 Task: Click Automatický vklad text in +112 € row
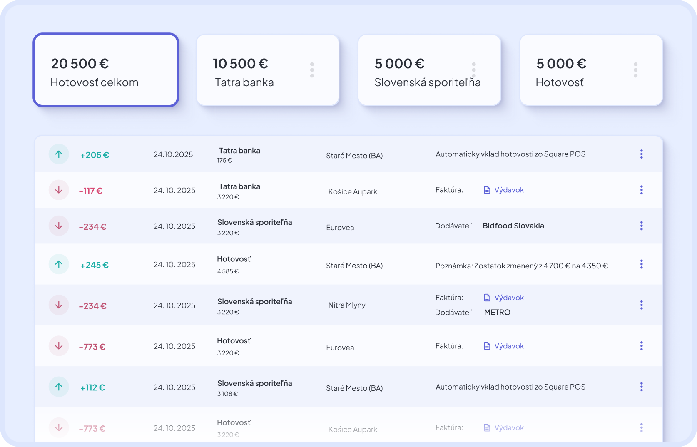point(510,387)
